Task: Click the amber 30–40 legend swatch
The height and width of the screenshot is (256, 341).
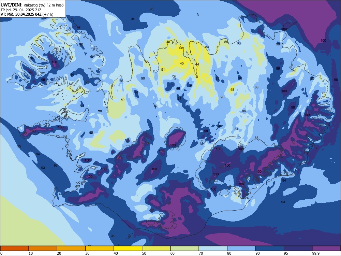Action: [100, 248]
